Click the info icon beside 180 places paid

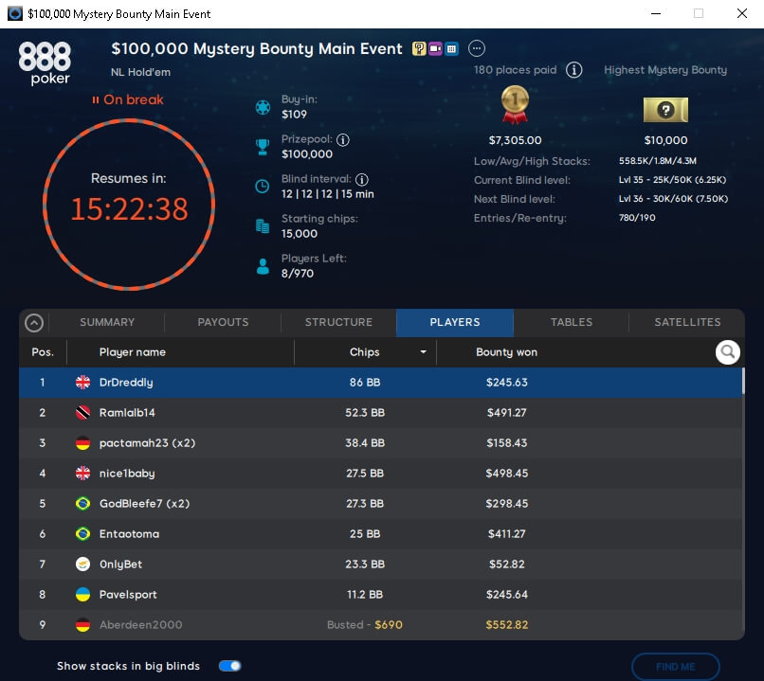573,69
